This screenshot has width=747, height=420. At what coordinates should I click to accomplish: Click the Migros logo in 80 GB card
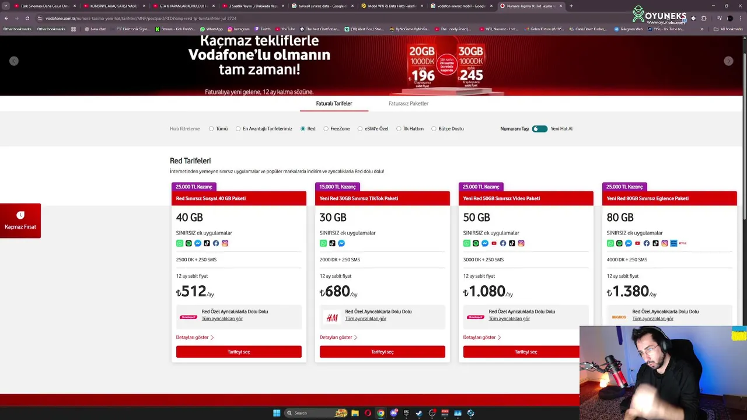point(619,317)
